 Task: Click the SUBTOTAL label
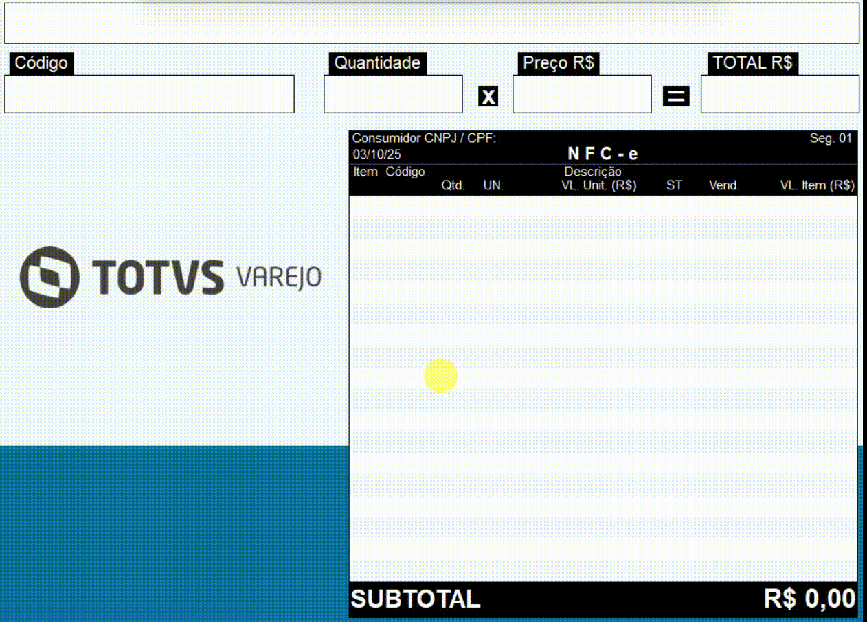coord(416,599)
